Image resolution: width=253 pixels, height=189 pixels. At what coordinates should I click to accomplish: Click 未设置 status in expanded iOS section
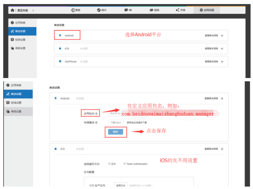coord(80,149)
